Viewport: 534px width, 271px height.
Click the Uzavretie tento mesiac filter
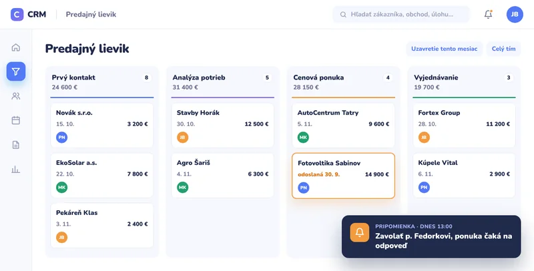[x=444, y=49]
